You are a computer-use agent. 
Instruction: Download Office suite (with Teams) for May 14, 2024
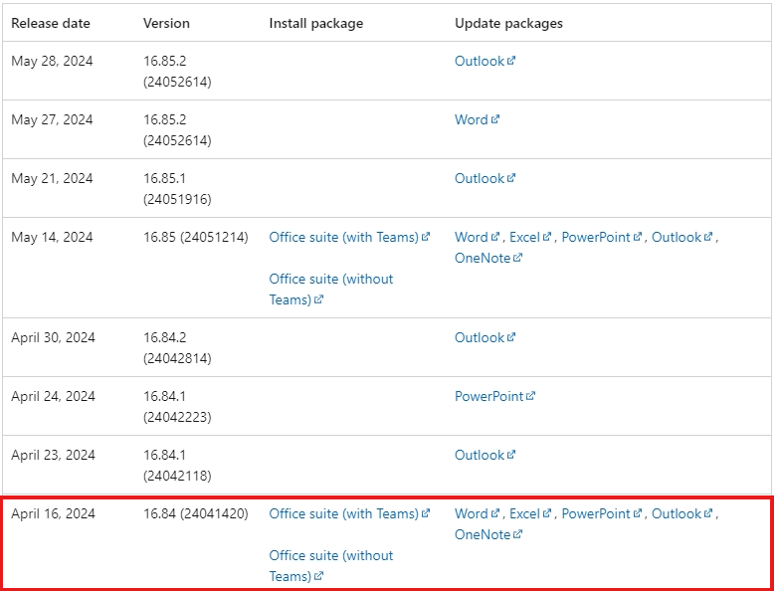(349, 237)
